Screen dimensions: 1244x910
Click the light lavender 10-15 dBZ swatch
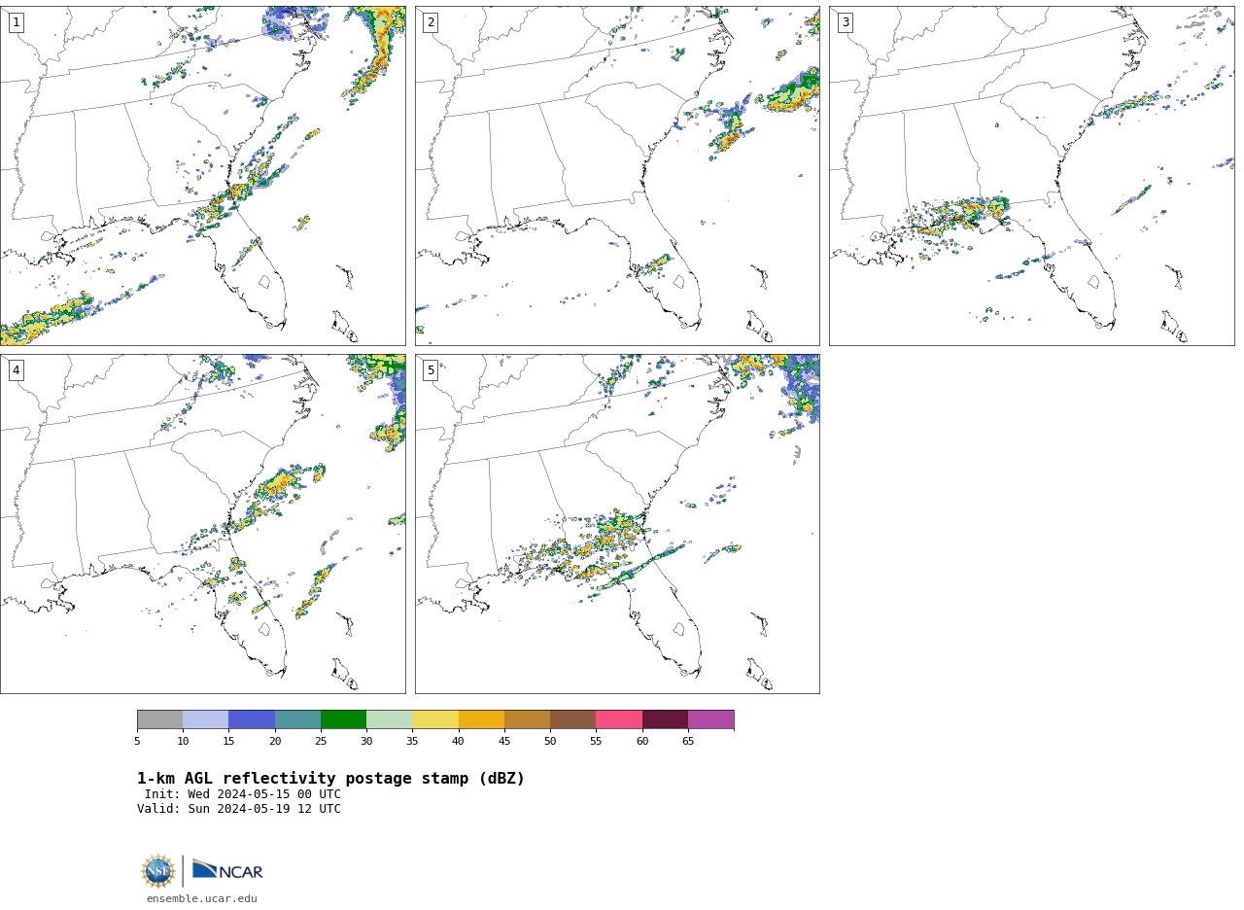coord(205,719)
